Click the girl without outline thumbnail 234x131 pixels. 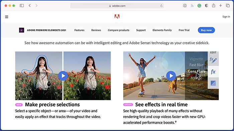pos(87,76)
